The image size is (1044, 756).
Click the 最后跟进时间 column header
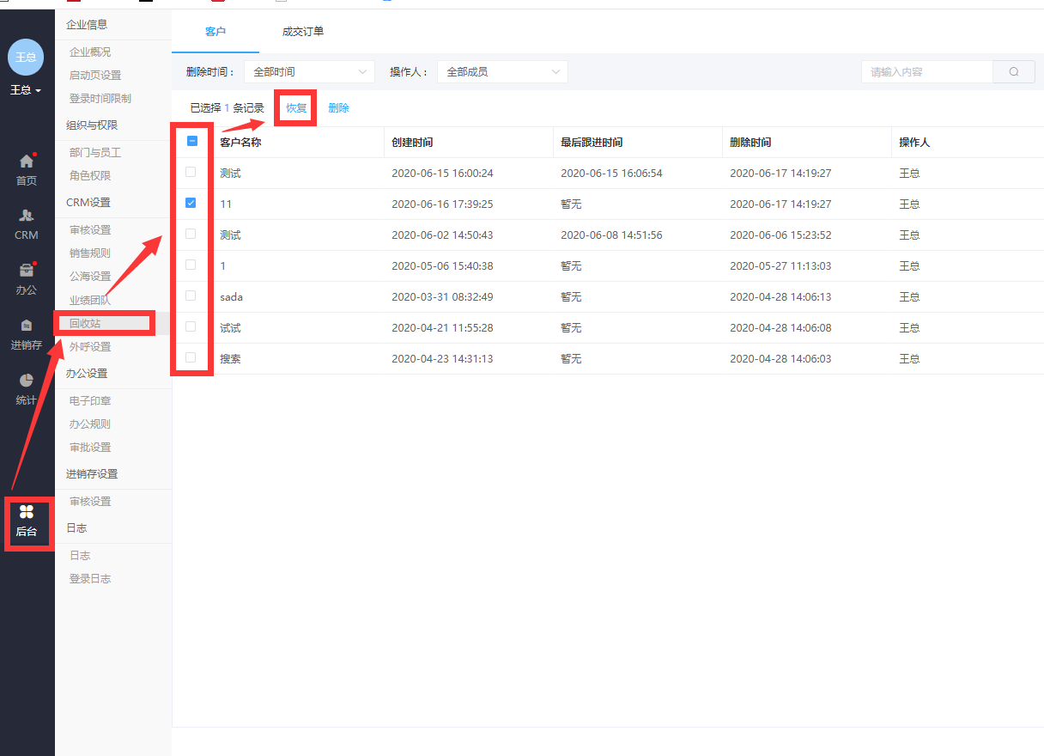tap(592, 143)
